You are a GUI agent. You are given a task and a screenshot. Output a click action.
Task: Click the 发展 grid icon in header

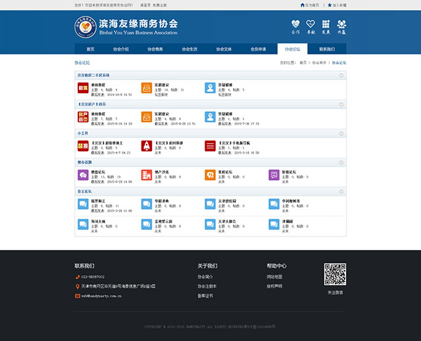(326, 25)
